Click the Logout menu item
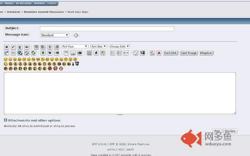This screenshot has height=156, width=250. [52, 4]
